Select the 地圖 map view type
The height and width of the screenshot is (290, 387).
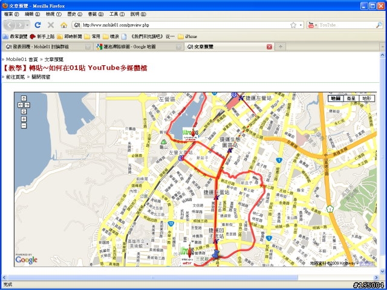click(x=336, y=98)
